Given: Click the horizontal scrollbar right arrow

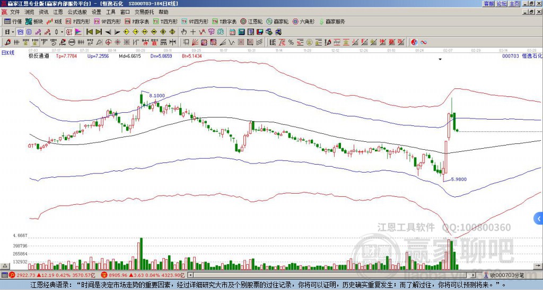Looking at the screenshot, I should 474,275.
